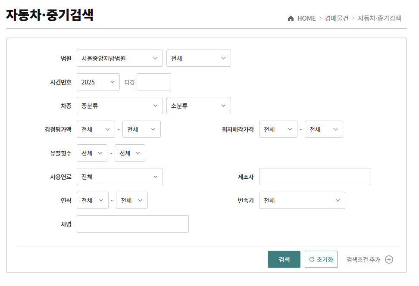
Task: Open 유찰횟수 minimum count dropdown
Action: tap(92, 153)
